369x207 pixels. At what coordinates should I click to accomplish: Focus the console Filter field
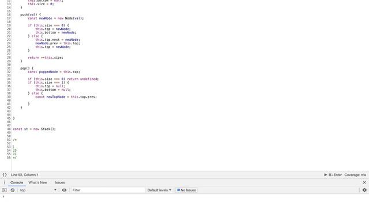coord(108,190)
